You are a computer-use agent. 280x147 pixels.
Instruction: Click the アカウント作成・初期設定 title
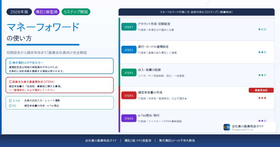[x=154, y=24]
